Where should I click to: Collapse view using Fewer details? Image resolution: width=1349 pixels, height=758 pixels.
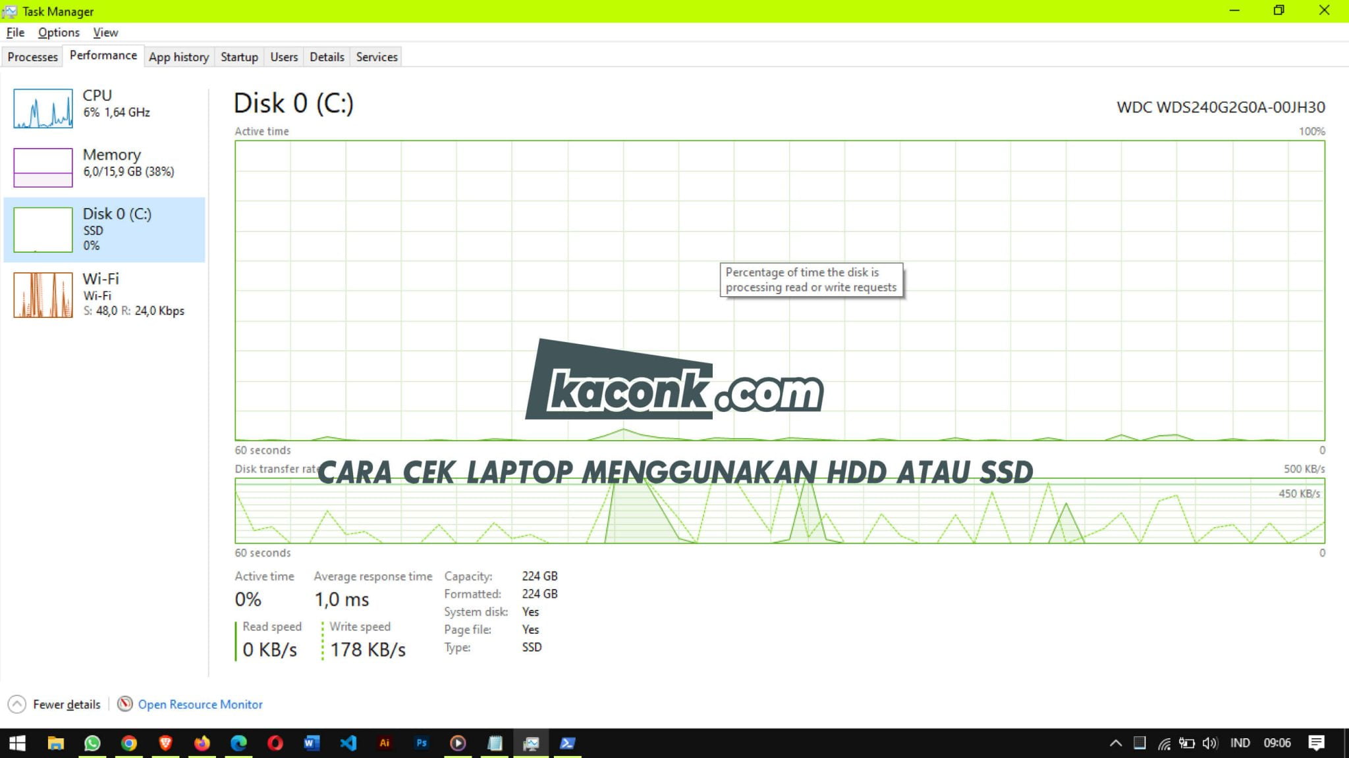(x=67, y=704)
